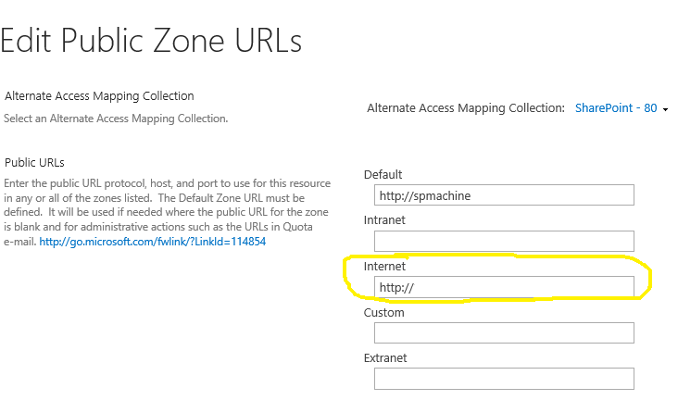Click the Select an Alternate Access Mapping Collection text
Viewport: 678px width, 400px height.
point(116,119)
